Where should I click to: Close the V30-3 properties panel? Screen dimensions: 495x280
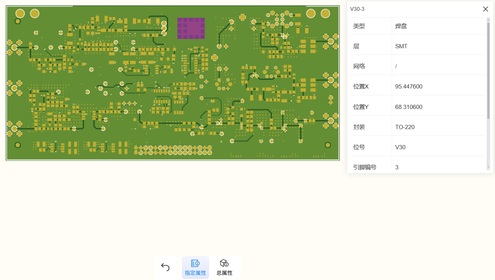pyautogui.click(x=485, y=9)
